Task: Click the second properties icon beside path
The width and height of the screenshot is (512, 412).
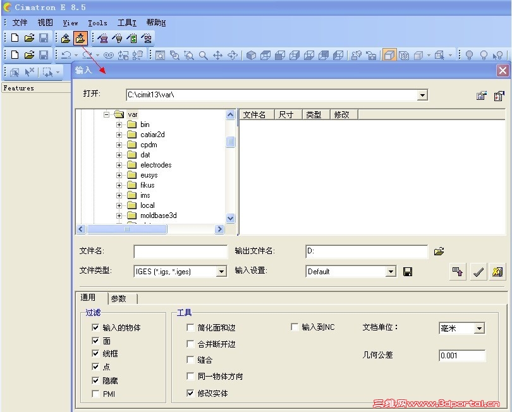Action: (x=499, y=95)
